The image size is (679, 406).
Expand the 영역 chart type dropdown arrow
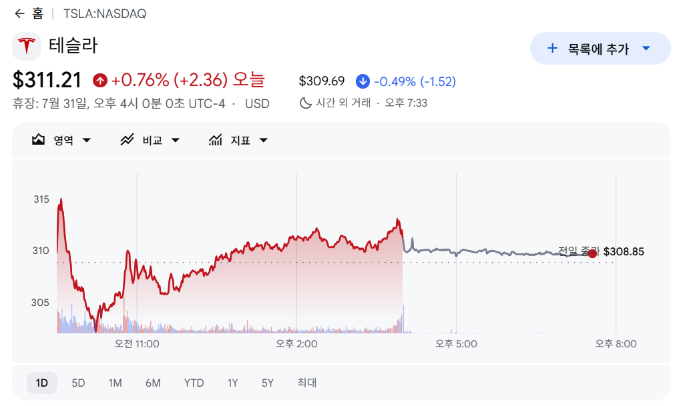(x=87, y=140)
